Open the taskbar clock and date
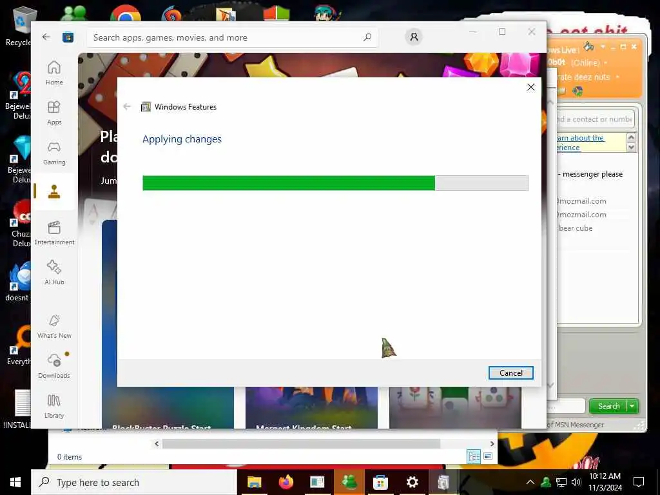The width and height of the screenshot is (660, 495). pyautogui.click(x=605, y=482)
